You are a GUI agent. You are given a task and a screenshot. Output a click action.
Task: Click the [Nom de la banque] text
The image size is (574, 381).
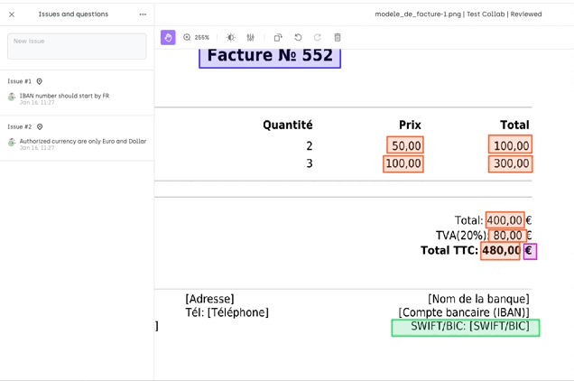[x=478, y=299]
